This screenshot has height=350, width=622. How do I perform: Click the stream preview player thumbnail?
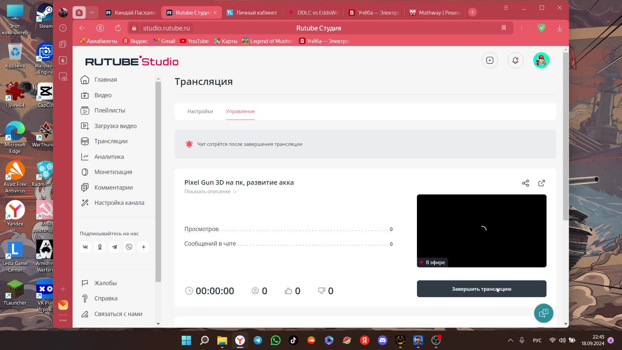481,231
